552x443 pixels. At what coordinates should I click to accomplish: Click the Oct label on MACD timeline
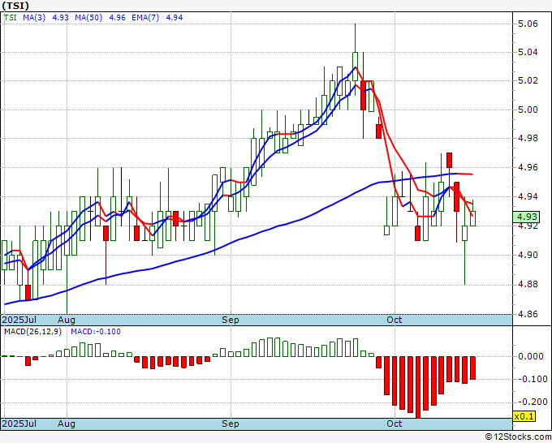394,424
